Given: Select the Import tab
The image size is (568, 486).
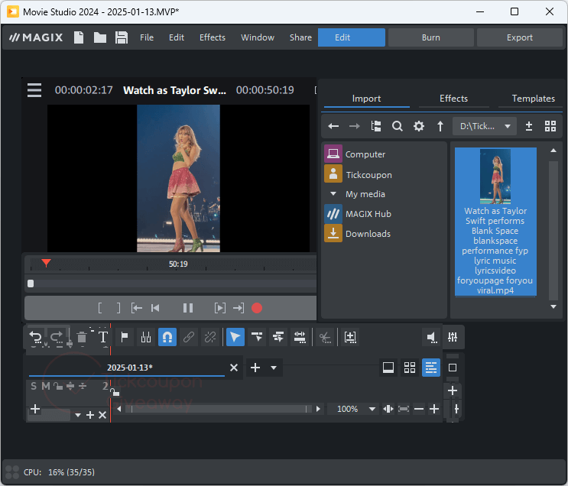Looking at the screenshot, I should [x=366, y=99].
